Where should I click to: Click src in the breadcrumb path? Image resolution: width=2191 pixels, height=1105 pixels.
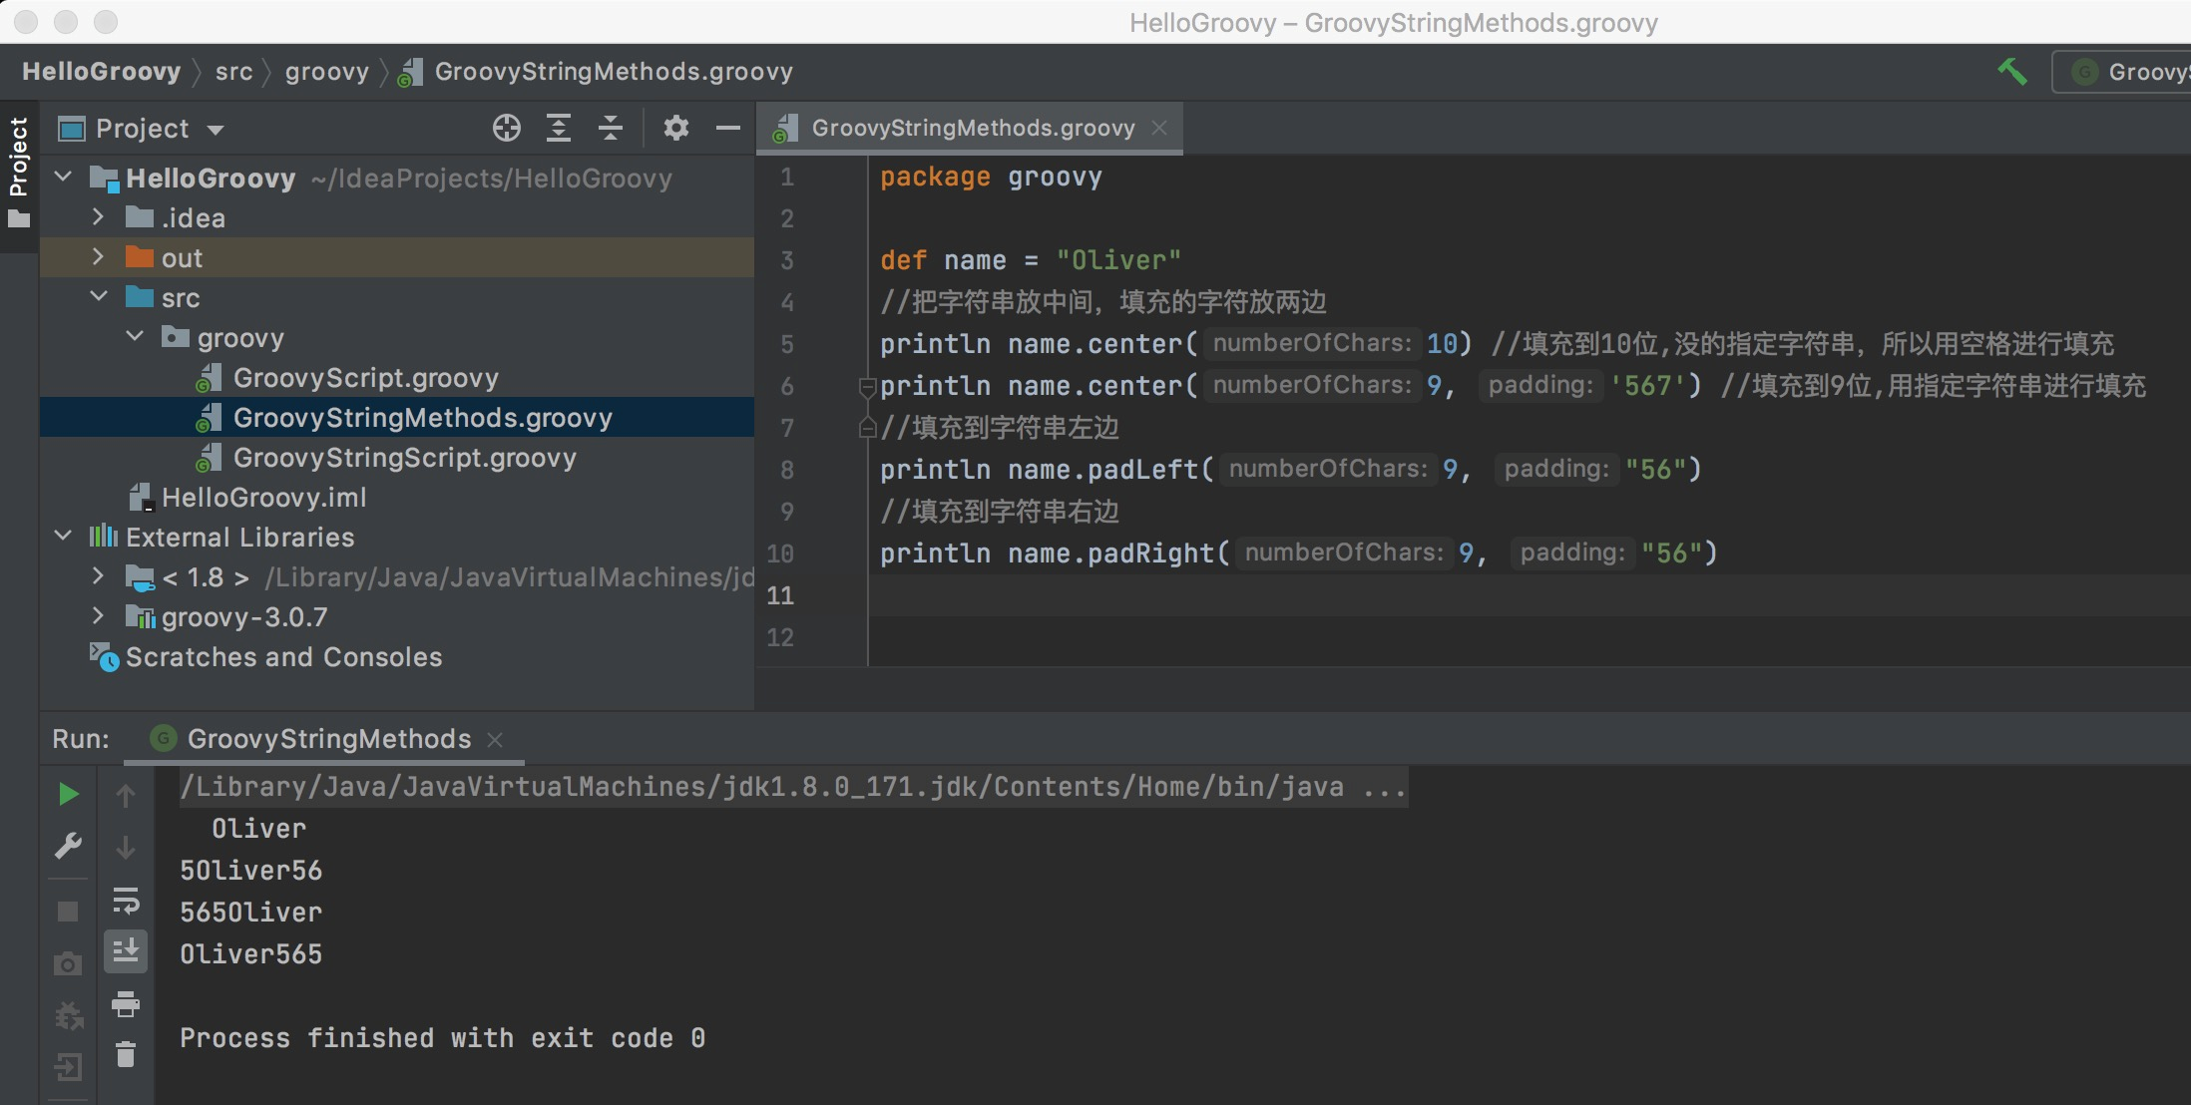(233, 72)
